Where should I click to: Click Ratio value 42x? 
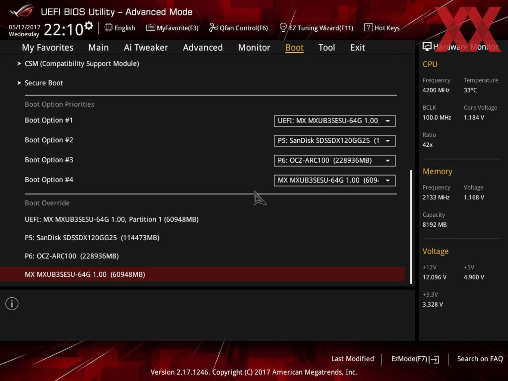pyautogui.click(x=428, y=145)
